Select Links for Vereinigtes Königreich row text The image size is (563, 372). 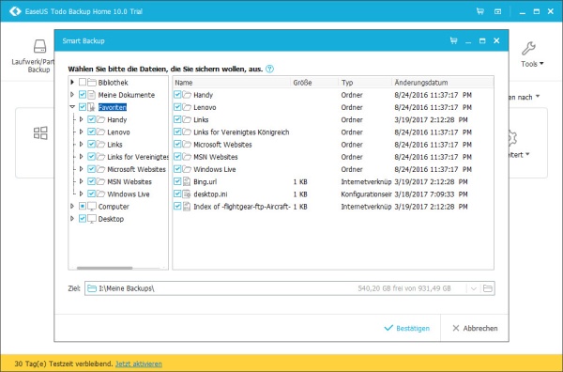tap(241, 132)
